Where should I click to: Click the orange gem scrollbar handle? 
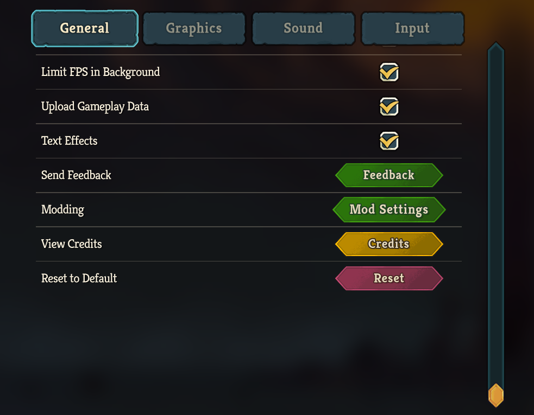click(496, 395)
